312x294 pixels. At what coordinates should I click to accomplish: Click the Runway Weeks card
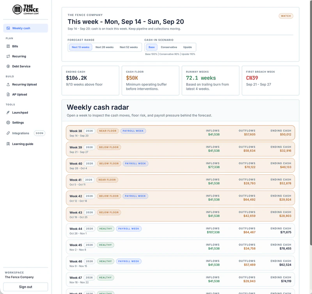[211, 80]
